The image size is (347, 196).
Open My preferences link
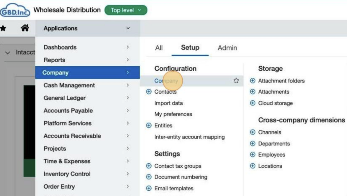point(173,115)
